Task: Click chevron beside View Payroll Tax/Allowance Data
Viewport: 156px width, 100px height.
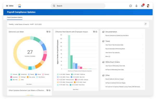Action: (x=143, y=45)
